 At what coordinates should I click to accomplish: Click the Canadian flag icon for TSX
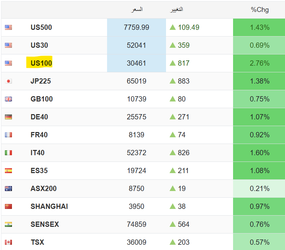(8, 242)
